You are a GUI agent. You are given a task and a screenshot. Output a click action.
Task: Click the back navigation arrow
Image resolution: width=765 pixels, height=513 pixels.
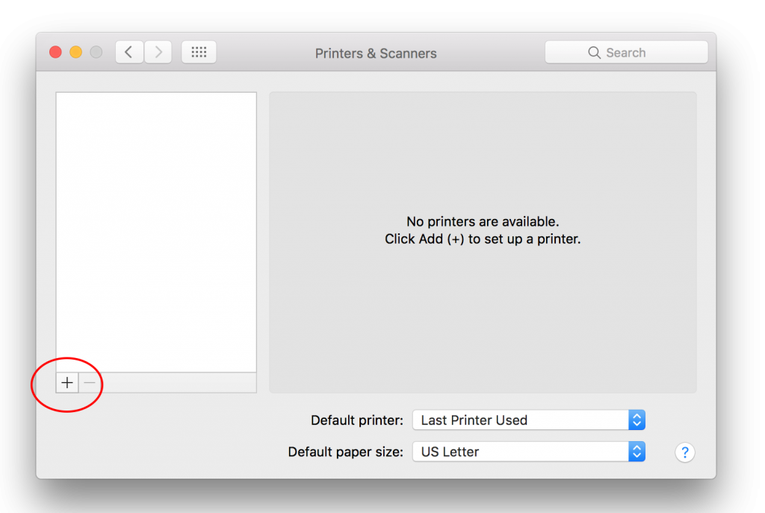click(128, 52)
